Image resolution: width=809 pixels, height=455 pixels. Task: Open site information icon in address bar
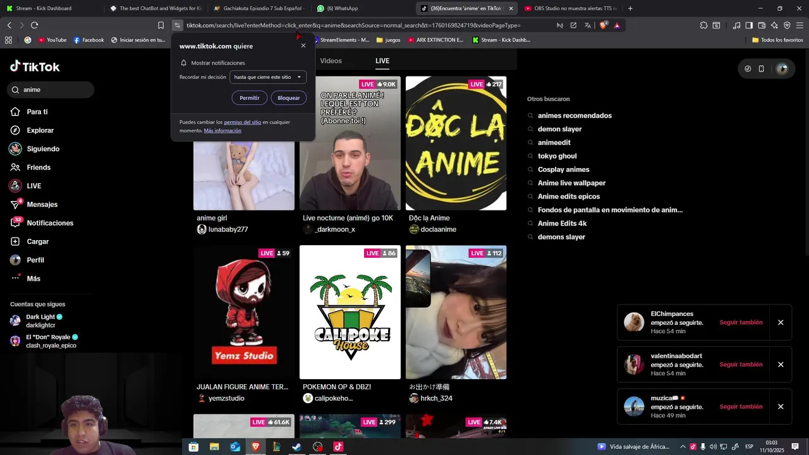tap(178, 25)
